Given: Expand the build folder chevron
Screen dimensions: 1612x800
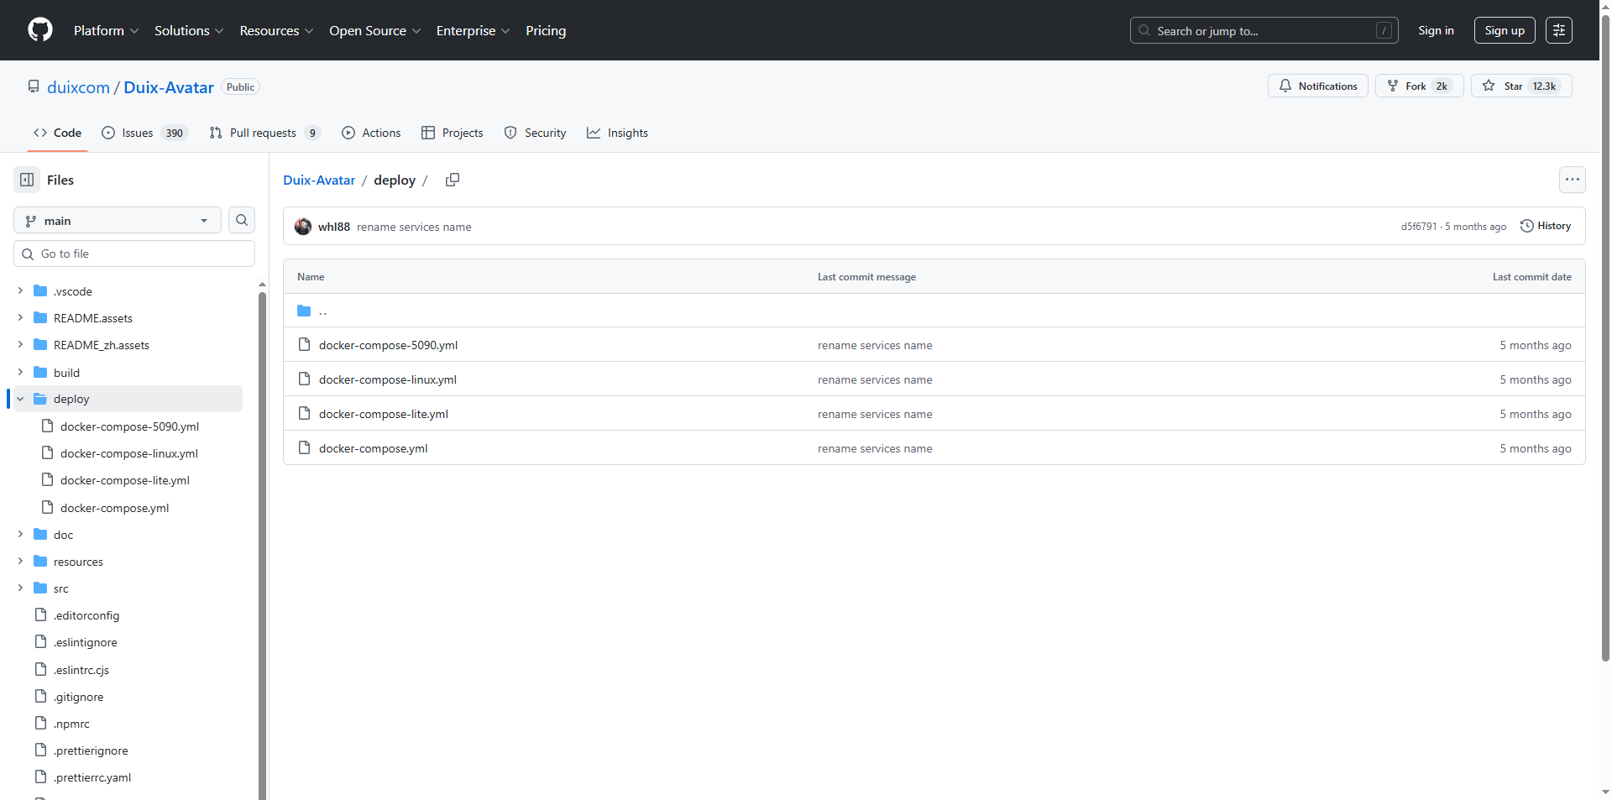Looking at the screenshot, I should tap(20, 372).
